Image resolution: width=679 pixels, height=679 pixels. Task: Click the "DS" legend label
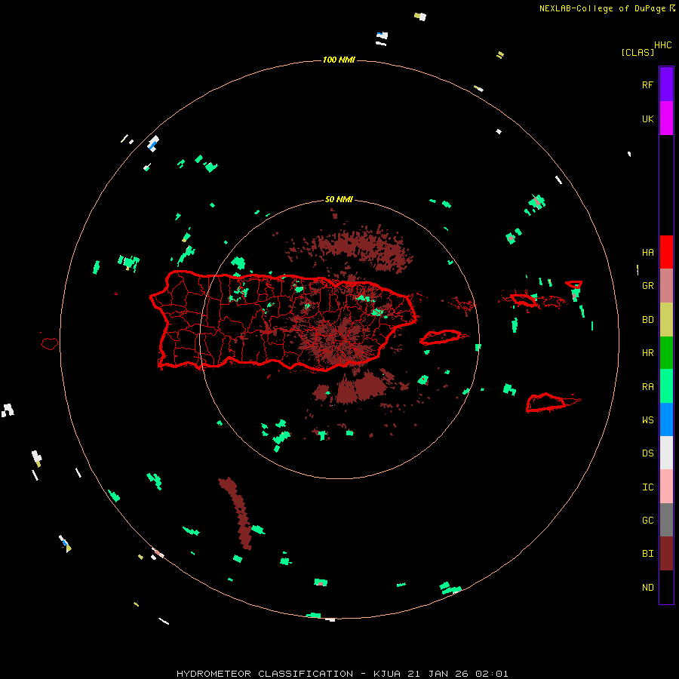pyautogui.click(x=647, y=453)
